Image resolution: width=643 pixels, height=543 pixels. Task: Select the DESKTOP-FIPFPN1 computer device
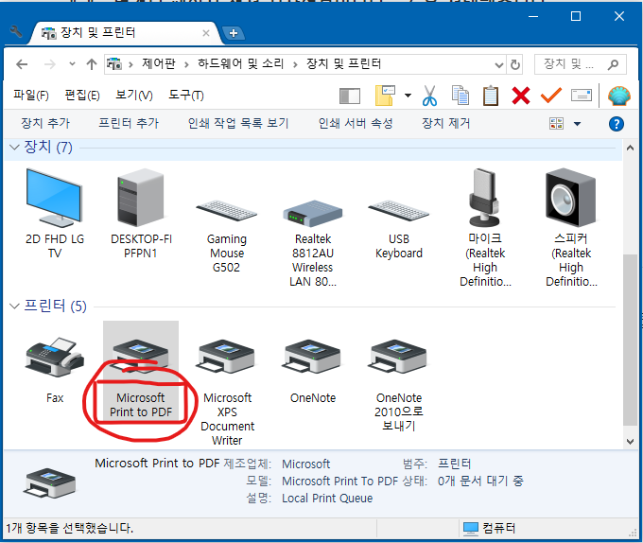(141, 213)
